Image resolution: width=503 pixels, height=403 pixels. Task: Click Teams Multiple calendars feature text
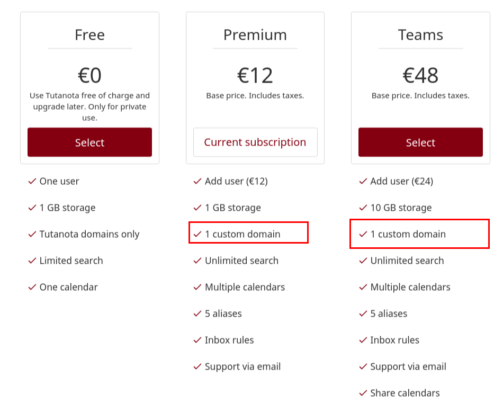click(x=410, y=287)
